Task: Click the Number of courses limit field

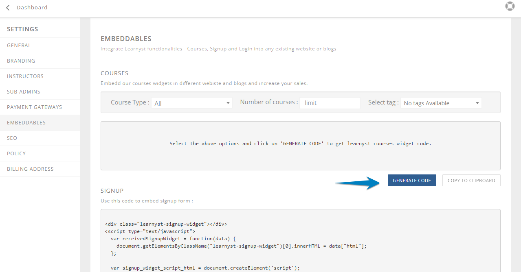Action: click(330, 103)
